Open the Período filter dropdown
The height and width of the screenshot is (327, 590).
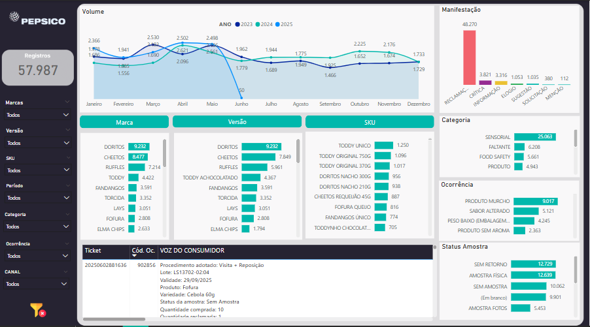tap(38, 198)
